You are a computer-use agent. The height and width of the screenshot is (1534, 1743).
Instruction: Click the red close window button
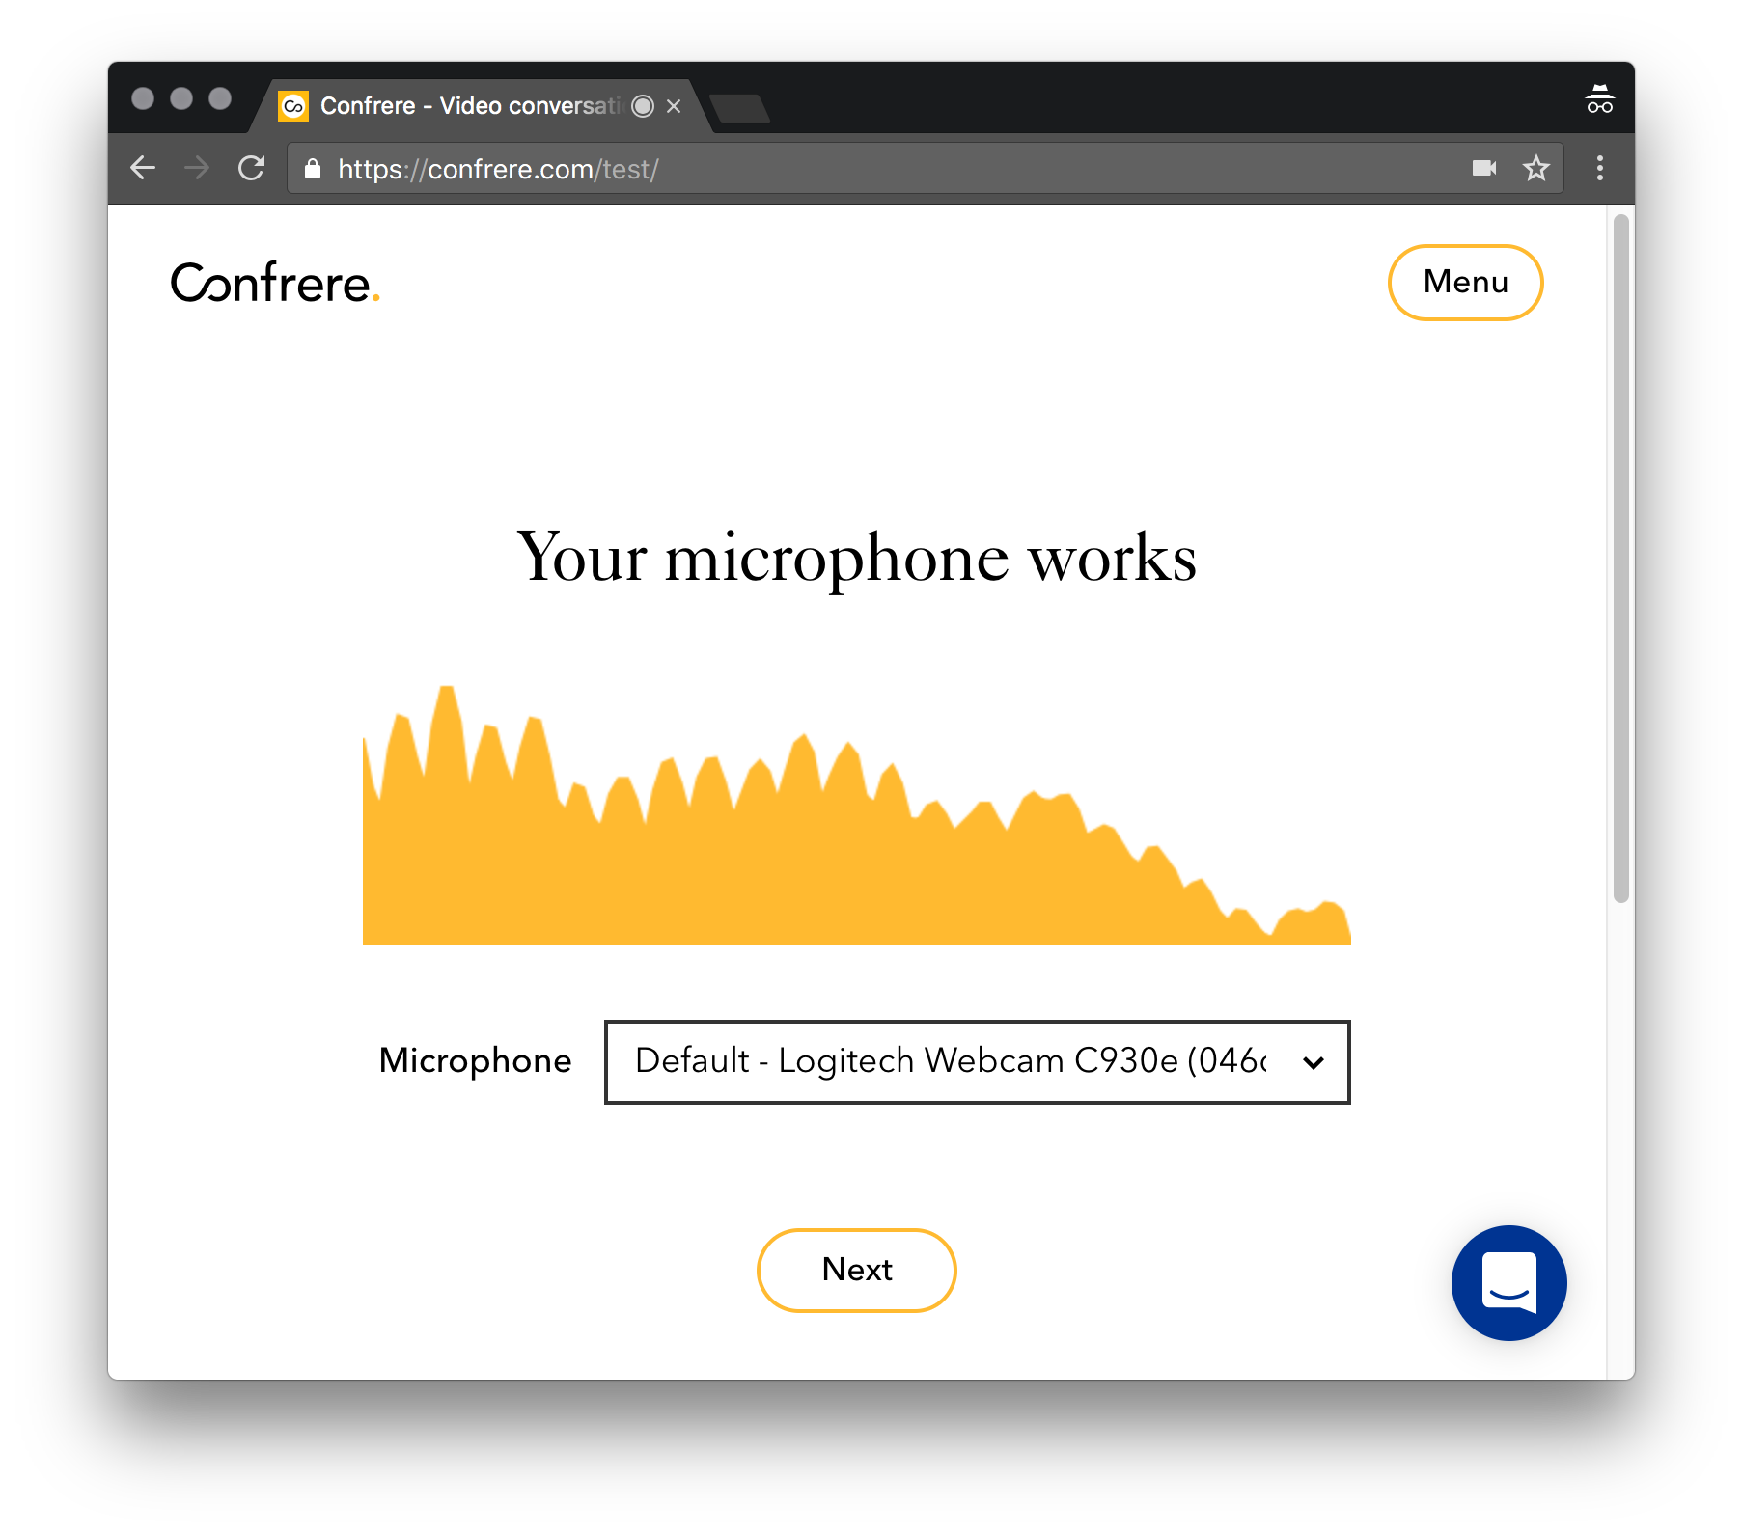click(143, 98)
